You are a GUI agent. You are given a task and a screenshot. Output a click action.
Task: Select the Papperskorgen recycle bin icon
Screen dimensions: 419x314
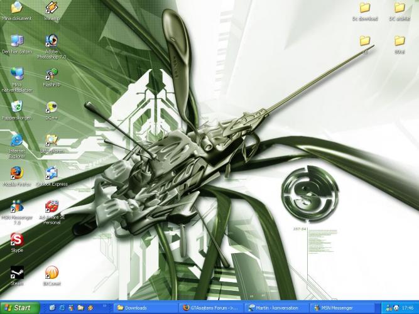(17, 108)
